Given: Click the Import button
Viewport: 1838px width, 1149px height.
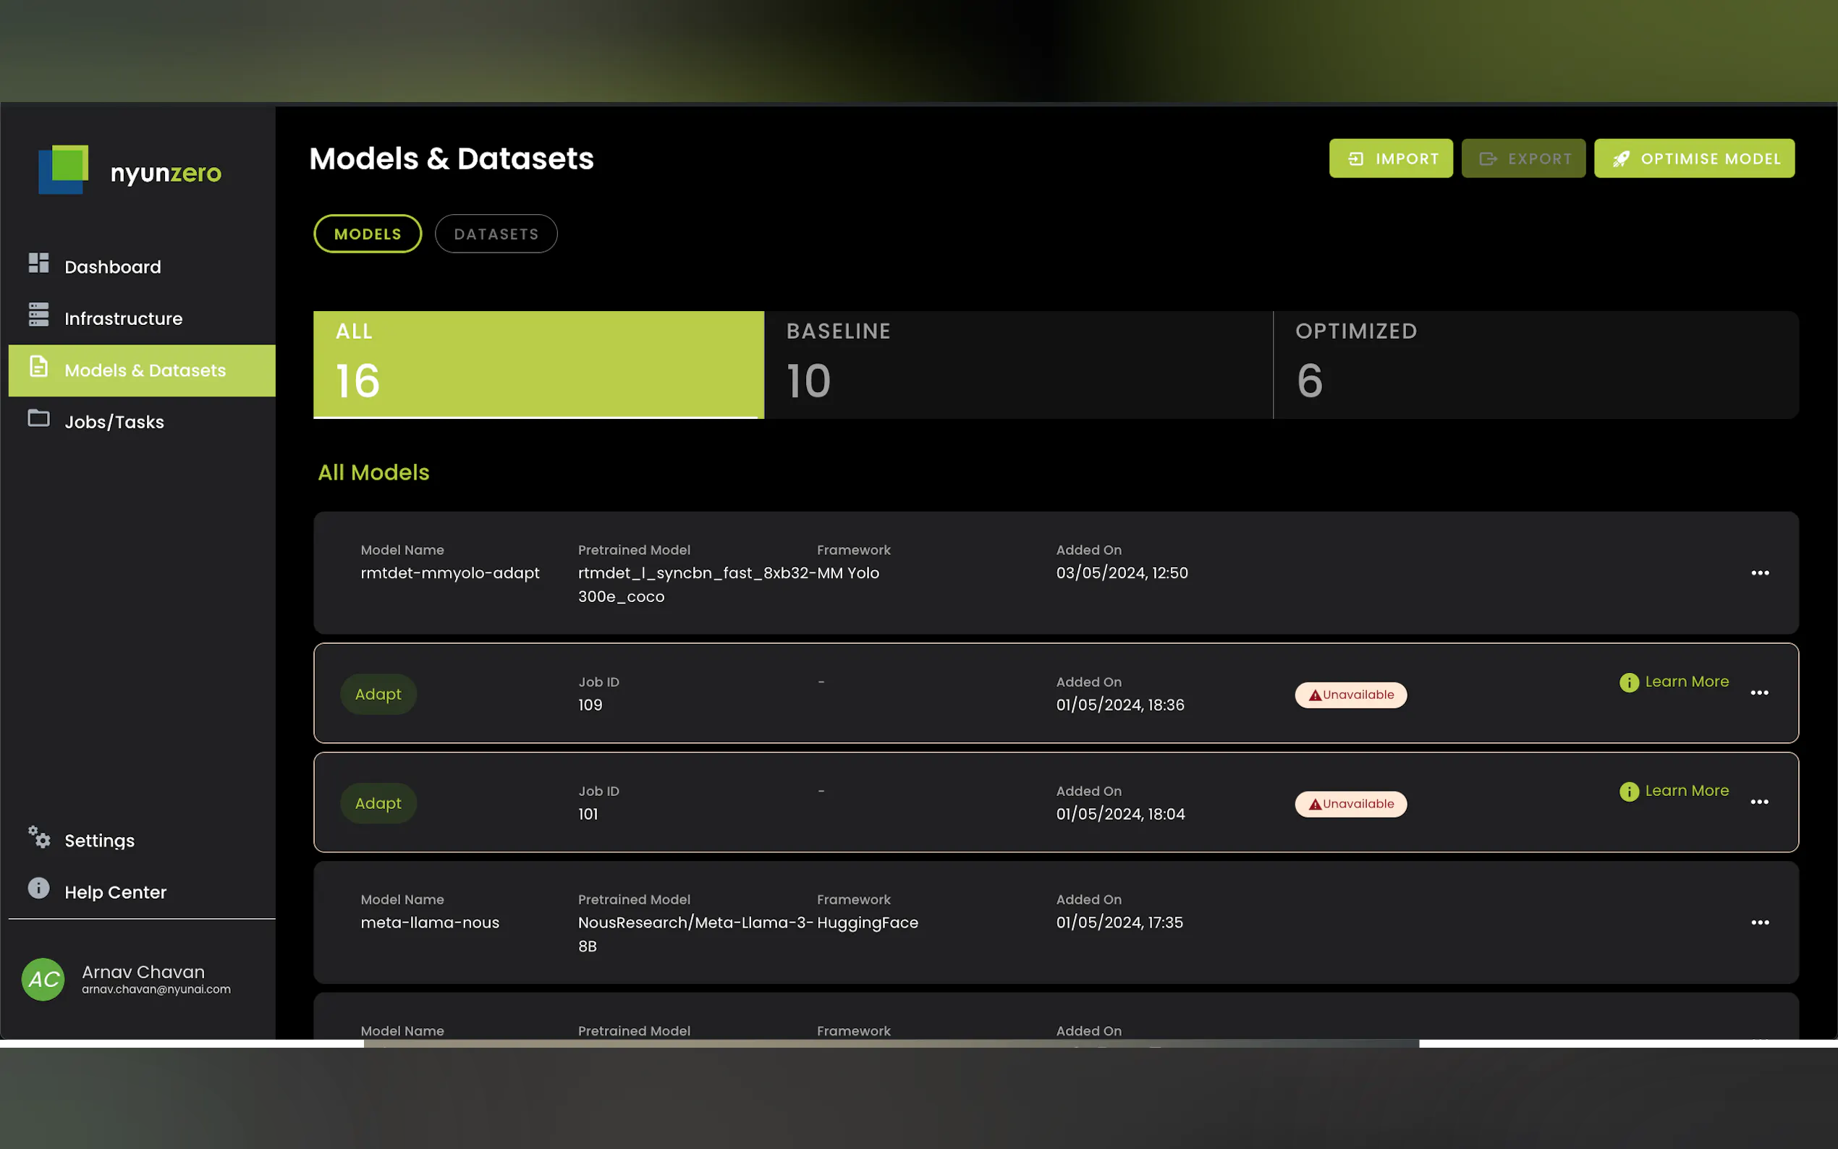Looking at the screenshot, I should pyautogui.click(x=1391, y=159).
